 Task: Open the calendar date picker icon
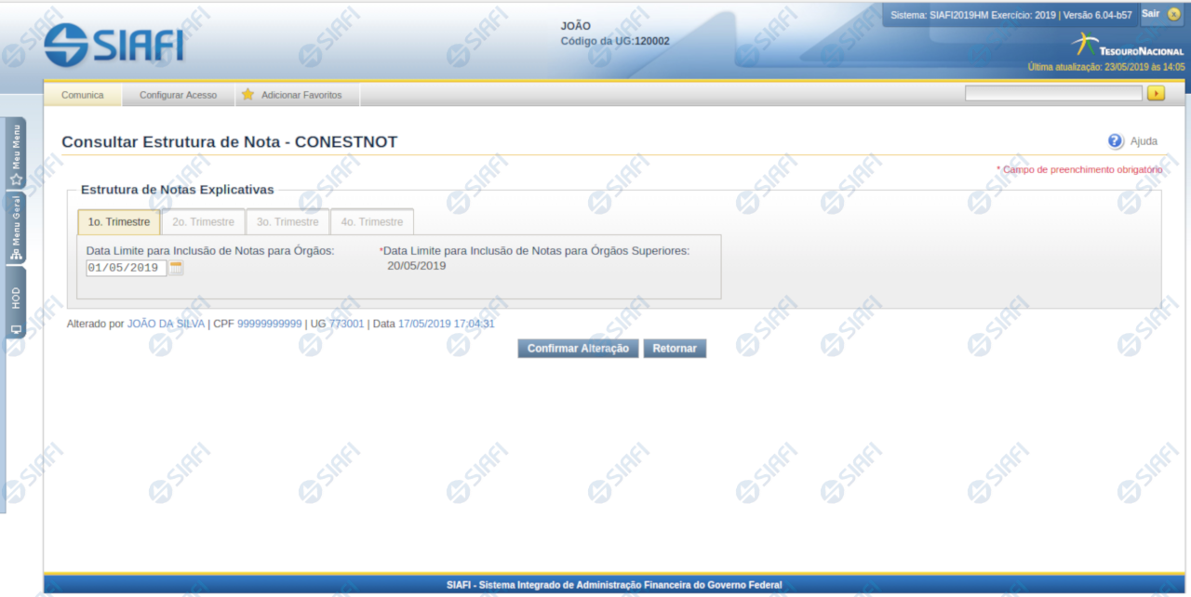tap(177, 268)
